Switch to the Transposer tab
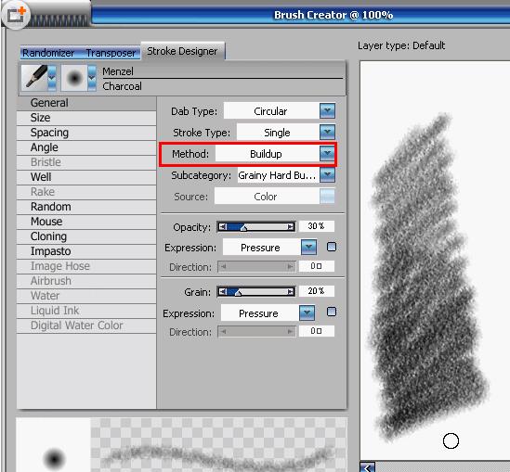The height and width of the screenshot is (472, 510). point(111,53)
